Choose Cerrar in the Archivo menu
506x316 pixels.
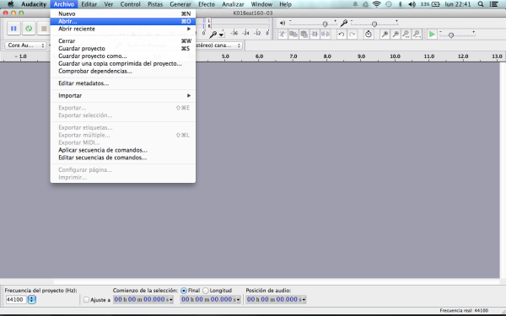tap(123, 41)
